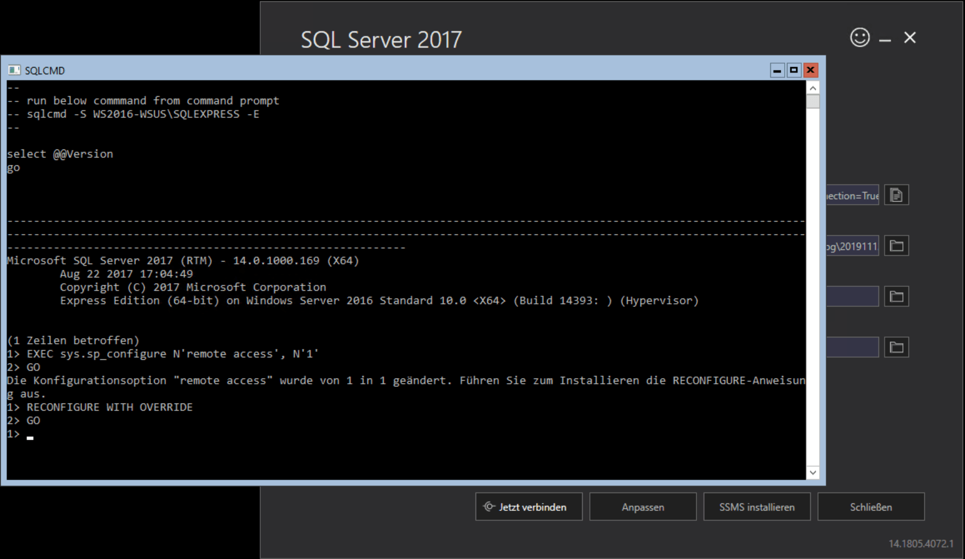Maximize the SQLCMD console window
This screenshot has width=965, height=559.
pos(794,70)
